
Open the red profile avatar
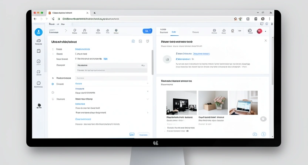(259, 31)
